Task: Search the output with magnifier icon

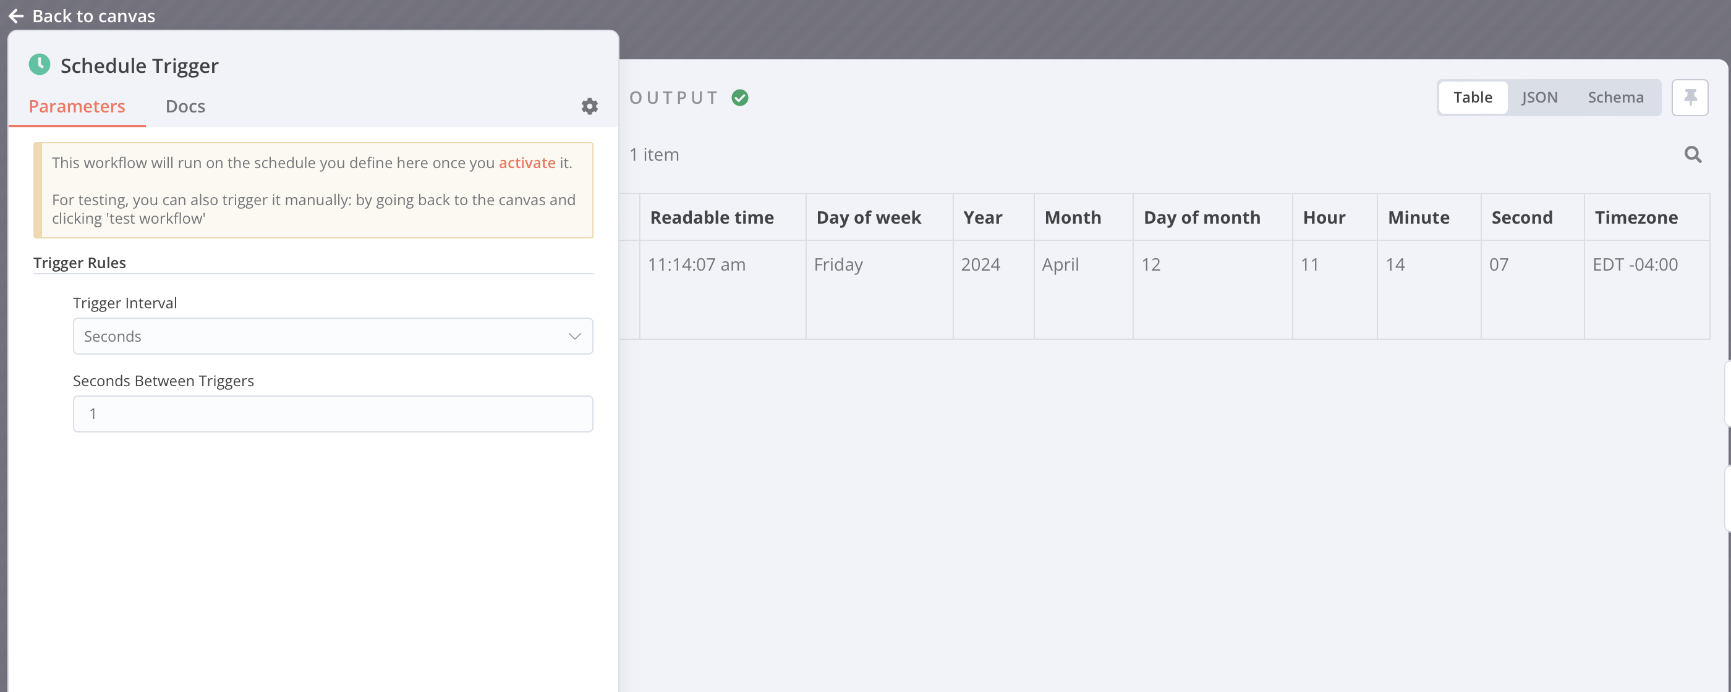Action: point(1693,154)
